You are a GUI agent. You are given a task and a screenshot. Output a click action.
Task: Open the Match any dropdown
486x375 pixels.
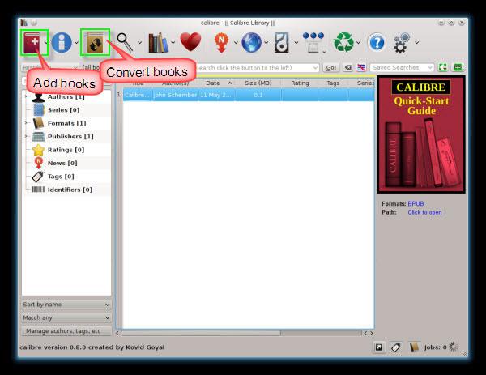click(66, 317)
